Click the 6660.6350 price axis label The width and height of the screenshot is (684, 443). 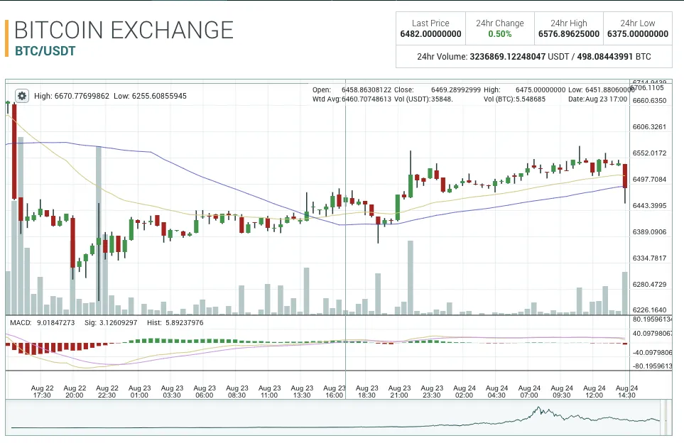(649, 101)
